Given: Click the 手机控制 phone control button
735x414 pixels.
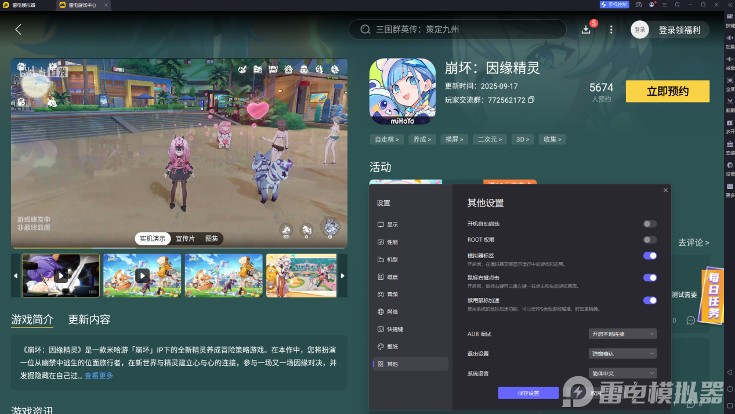Looking at the screenshot, I should pos(614,5).
